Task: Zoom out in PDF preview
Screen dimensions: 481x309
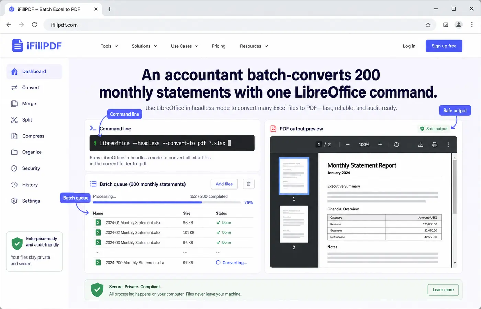Action: click(348, 145)
